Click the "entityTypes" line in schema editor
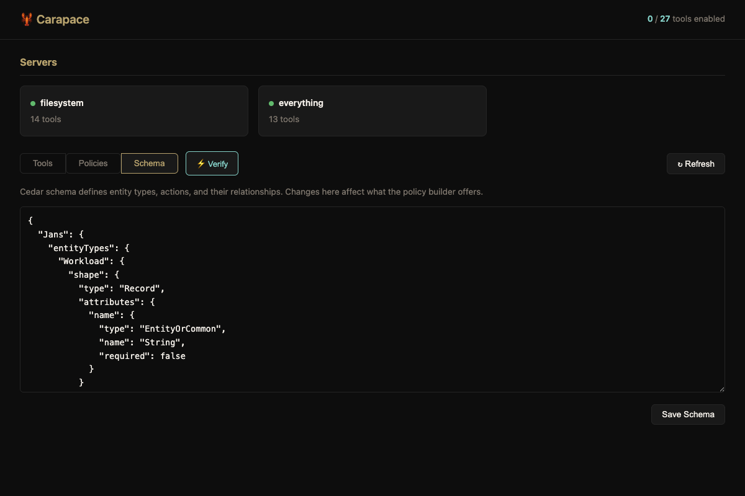 pos(89,247)
